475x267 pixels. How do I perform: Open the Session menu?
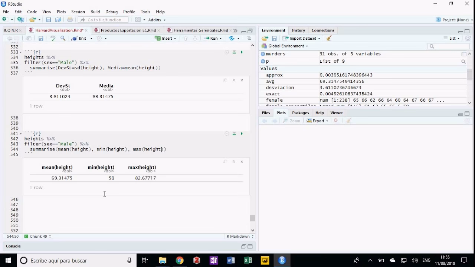78,12
